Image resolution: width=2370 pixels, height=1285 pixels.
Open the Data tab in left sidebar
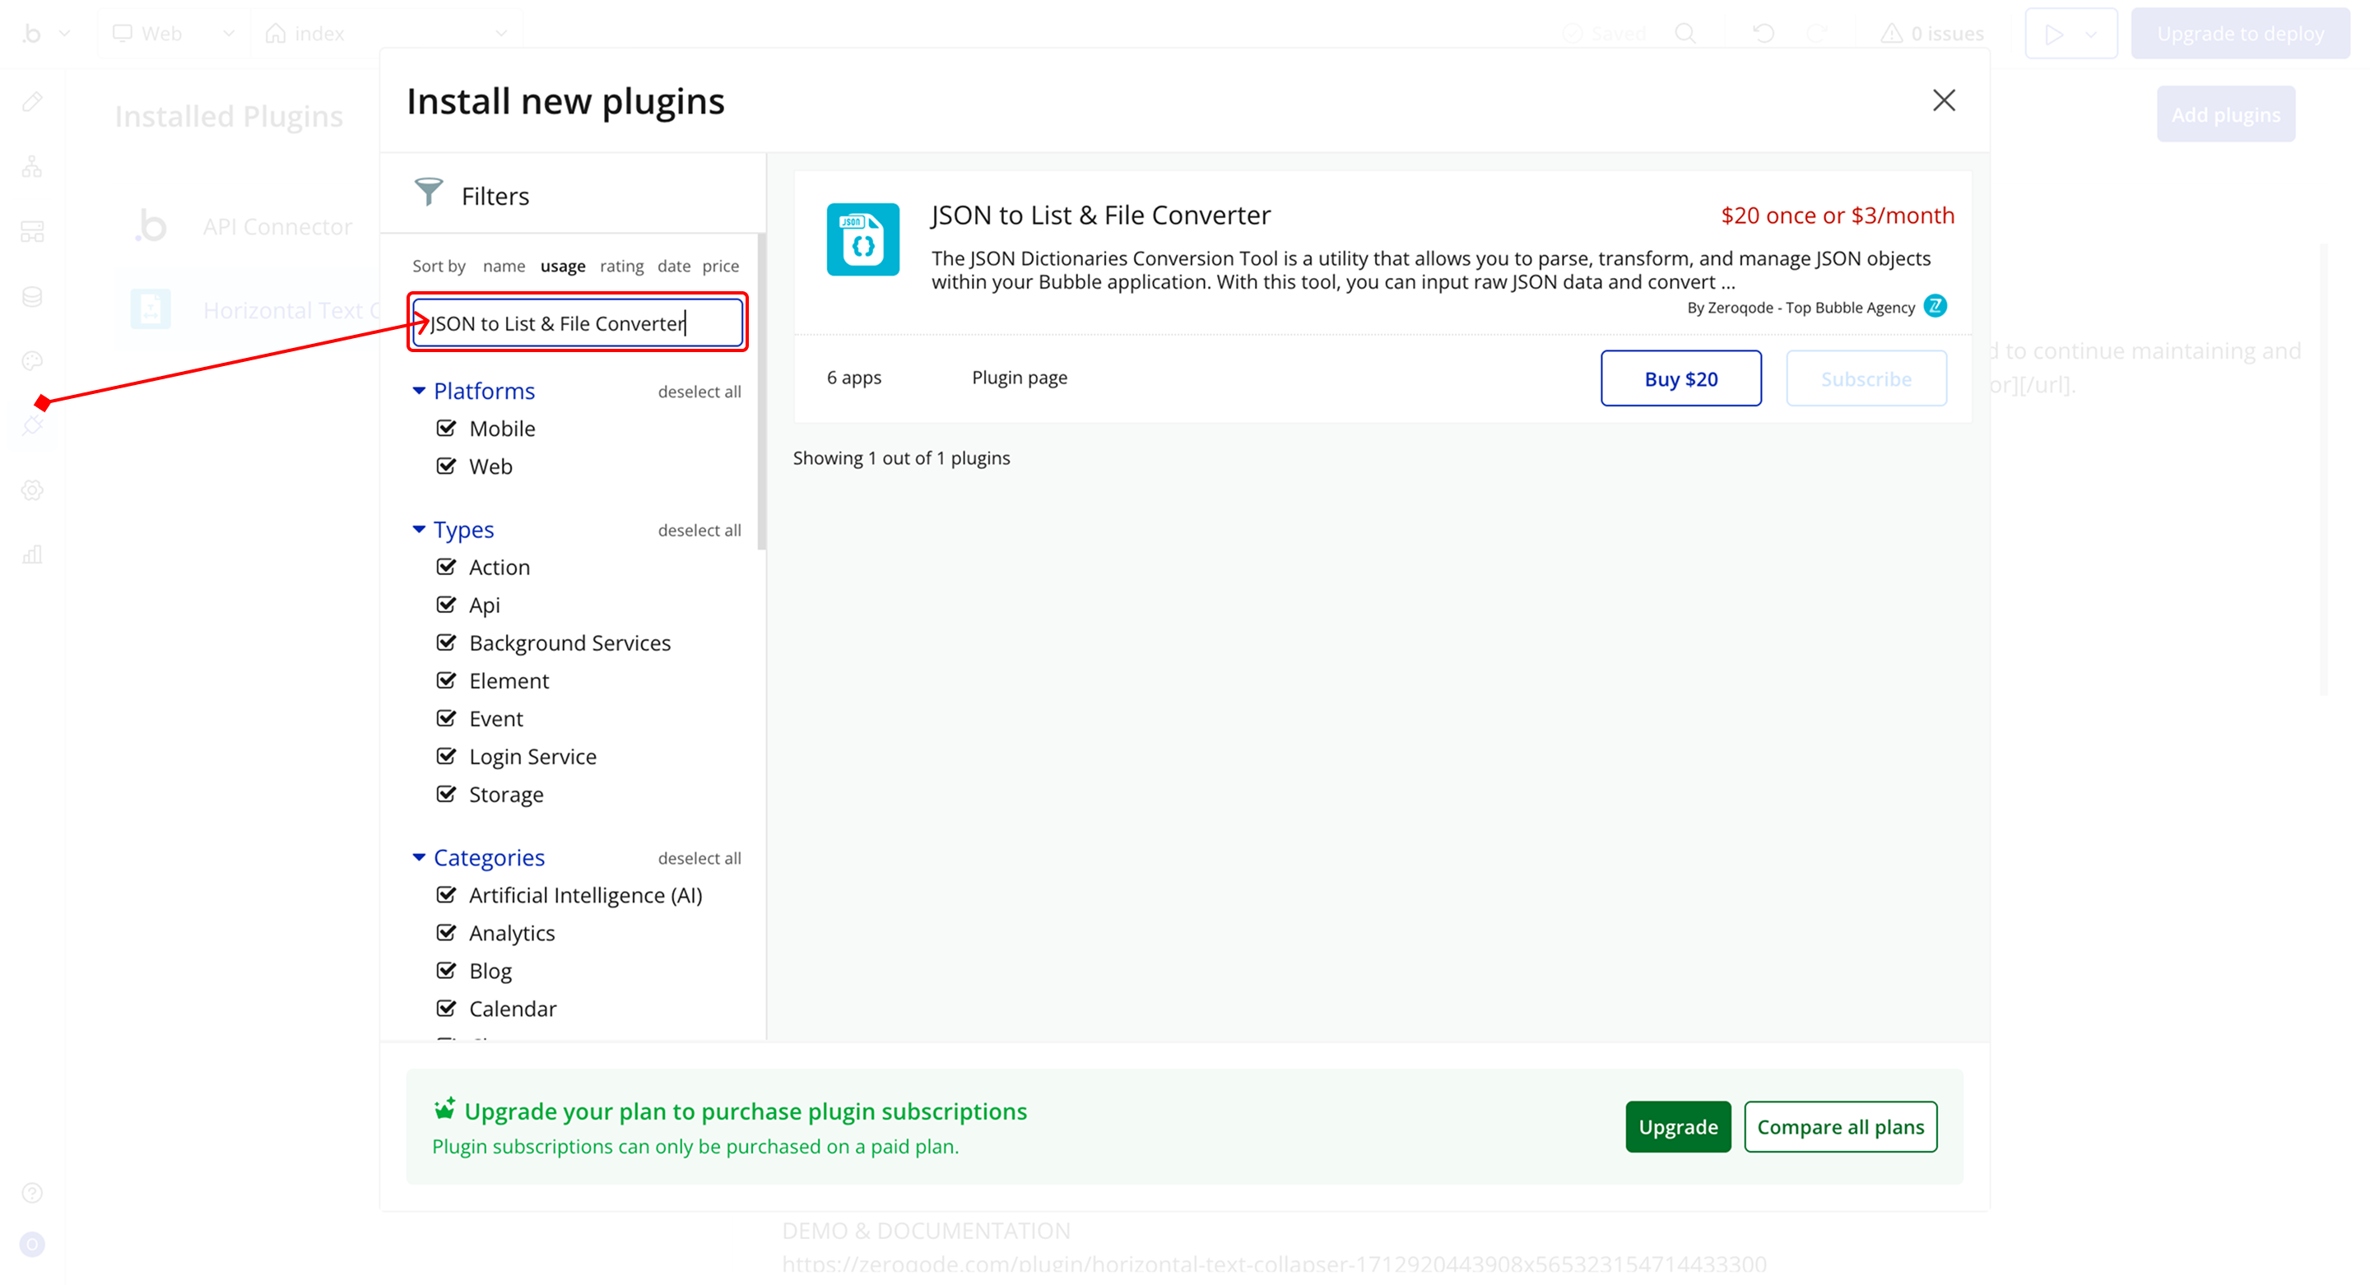pyautogui.click(x=33, y=296)
